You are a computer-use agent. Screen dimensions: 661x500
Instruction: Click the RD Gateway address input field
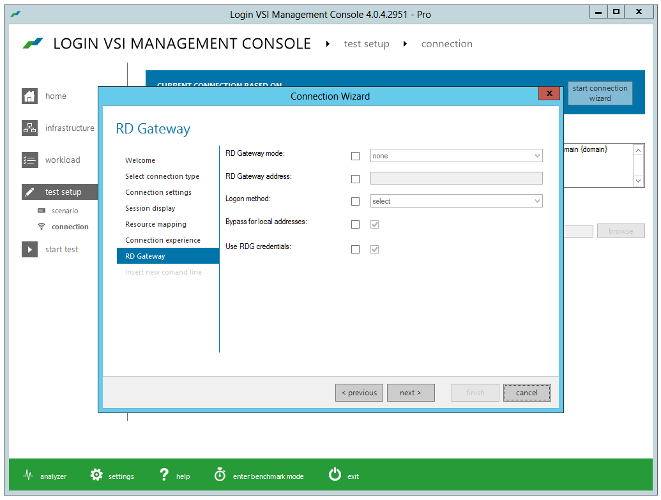pyautogui.click(x=456, y=178)
